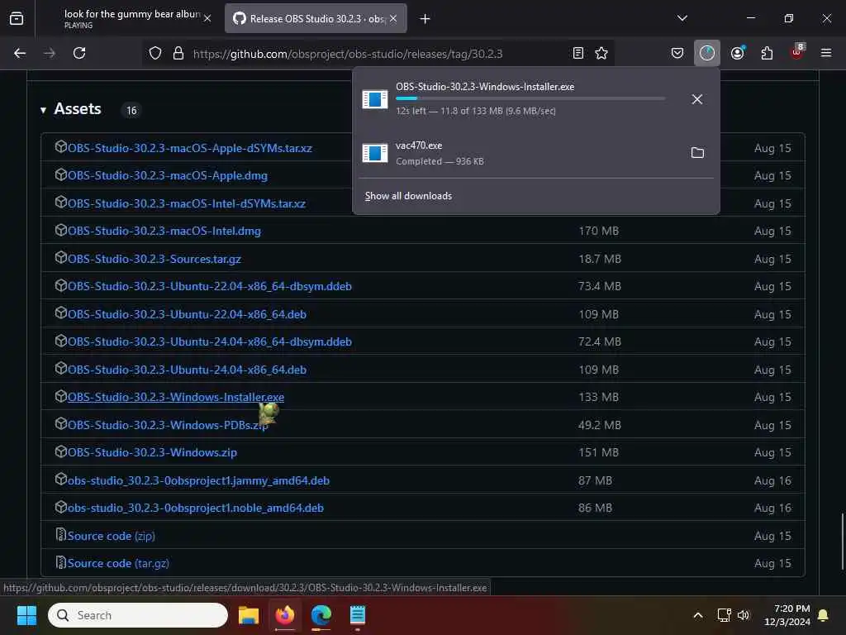Open the uBlock extension icon

797,52
